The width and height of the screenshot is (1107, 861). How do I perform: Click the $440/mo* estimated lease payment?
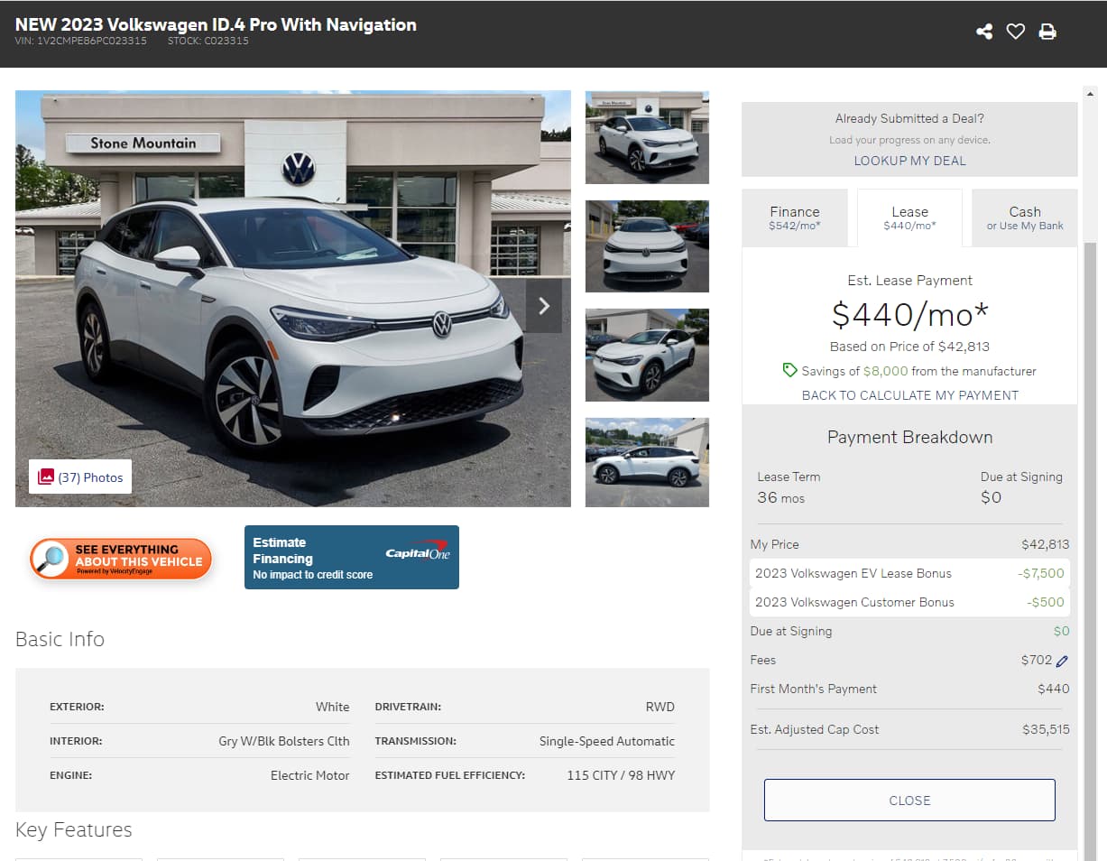tap(910, 314)
